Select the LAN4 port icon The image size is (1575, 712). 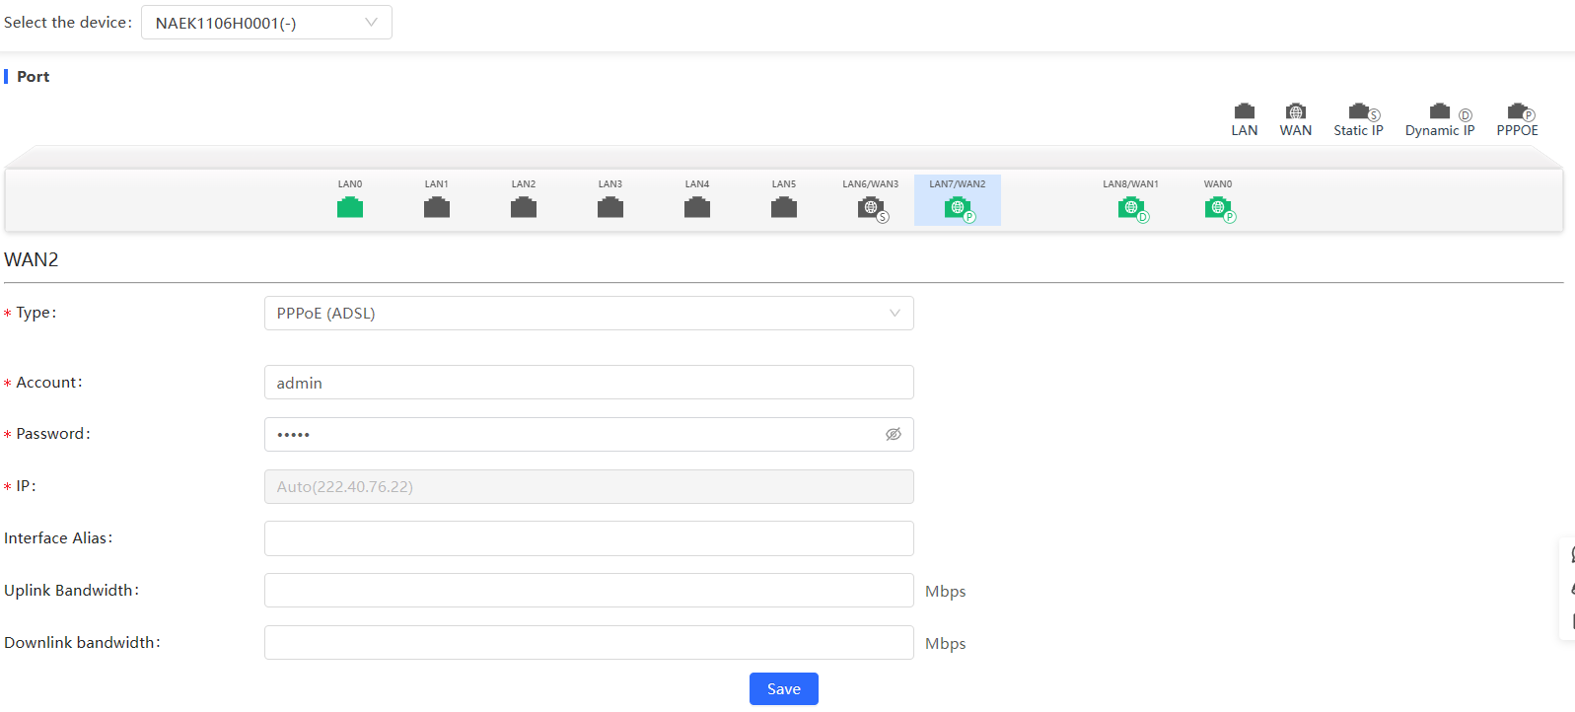697,207
